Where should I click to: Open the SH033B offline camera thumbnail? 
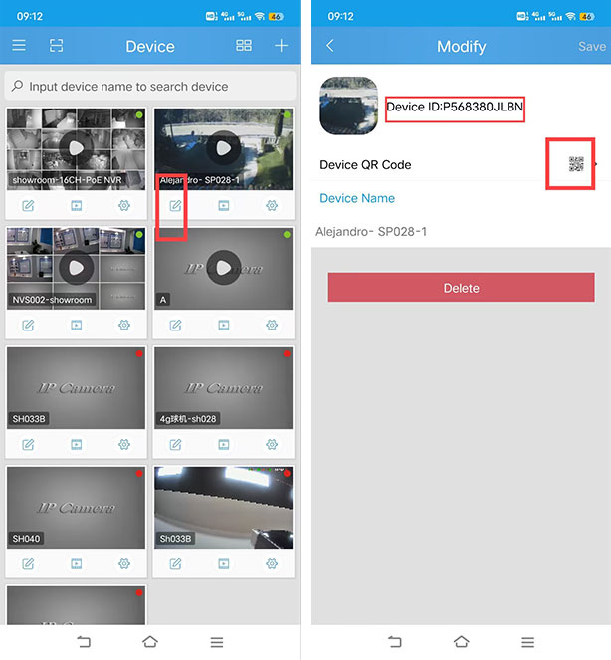click(x=77, y=388)
